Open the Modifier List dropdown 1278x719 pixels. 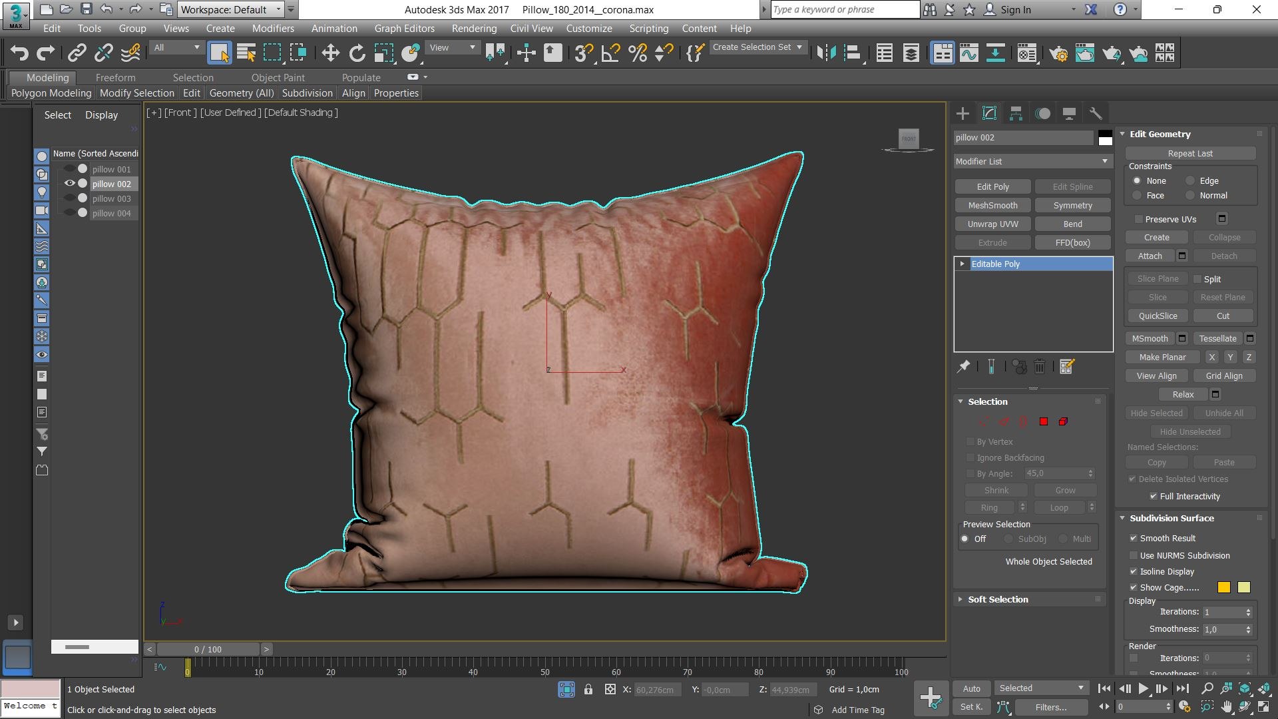[x=1033, y=161]
